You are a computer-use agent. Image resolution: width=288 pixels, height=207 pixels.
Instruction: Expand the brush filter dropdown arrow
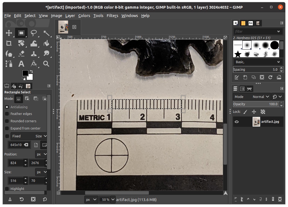279,31
